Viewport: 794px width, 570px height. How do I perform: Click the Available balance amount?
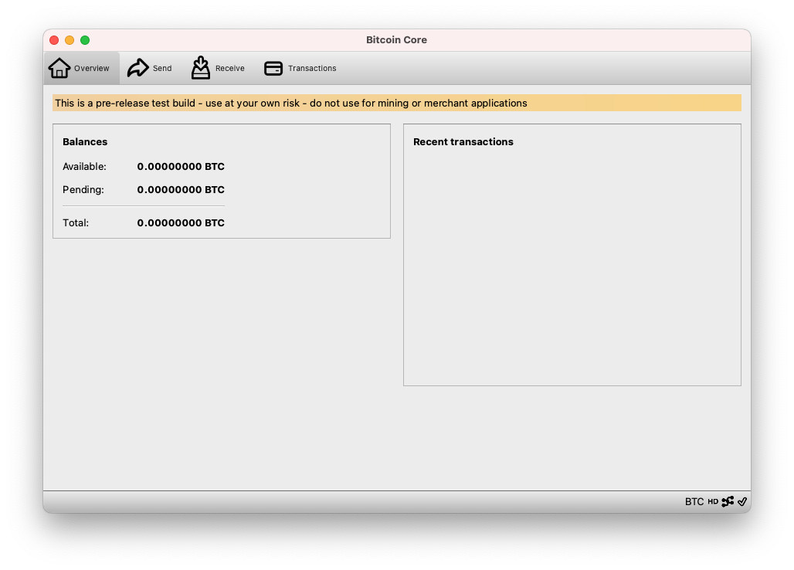181,166
